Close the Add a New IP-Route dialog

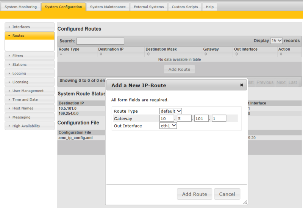point(241,85)
